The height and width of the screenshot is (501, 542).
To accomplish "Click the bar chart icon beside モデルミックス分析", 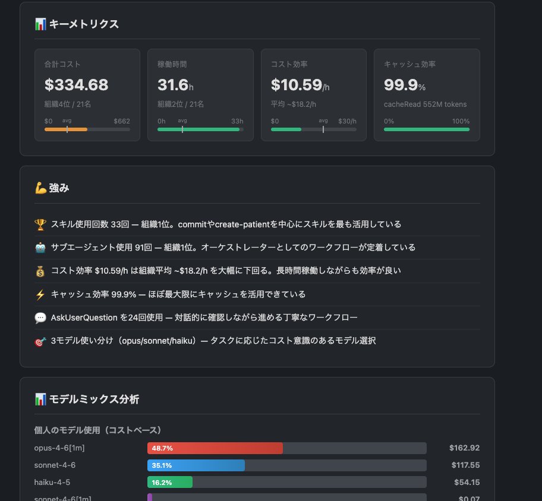I will click(x=40, y=399).
